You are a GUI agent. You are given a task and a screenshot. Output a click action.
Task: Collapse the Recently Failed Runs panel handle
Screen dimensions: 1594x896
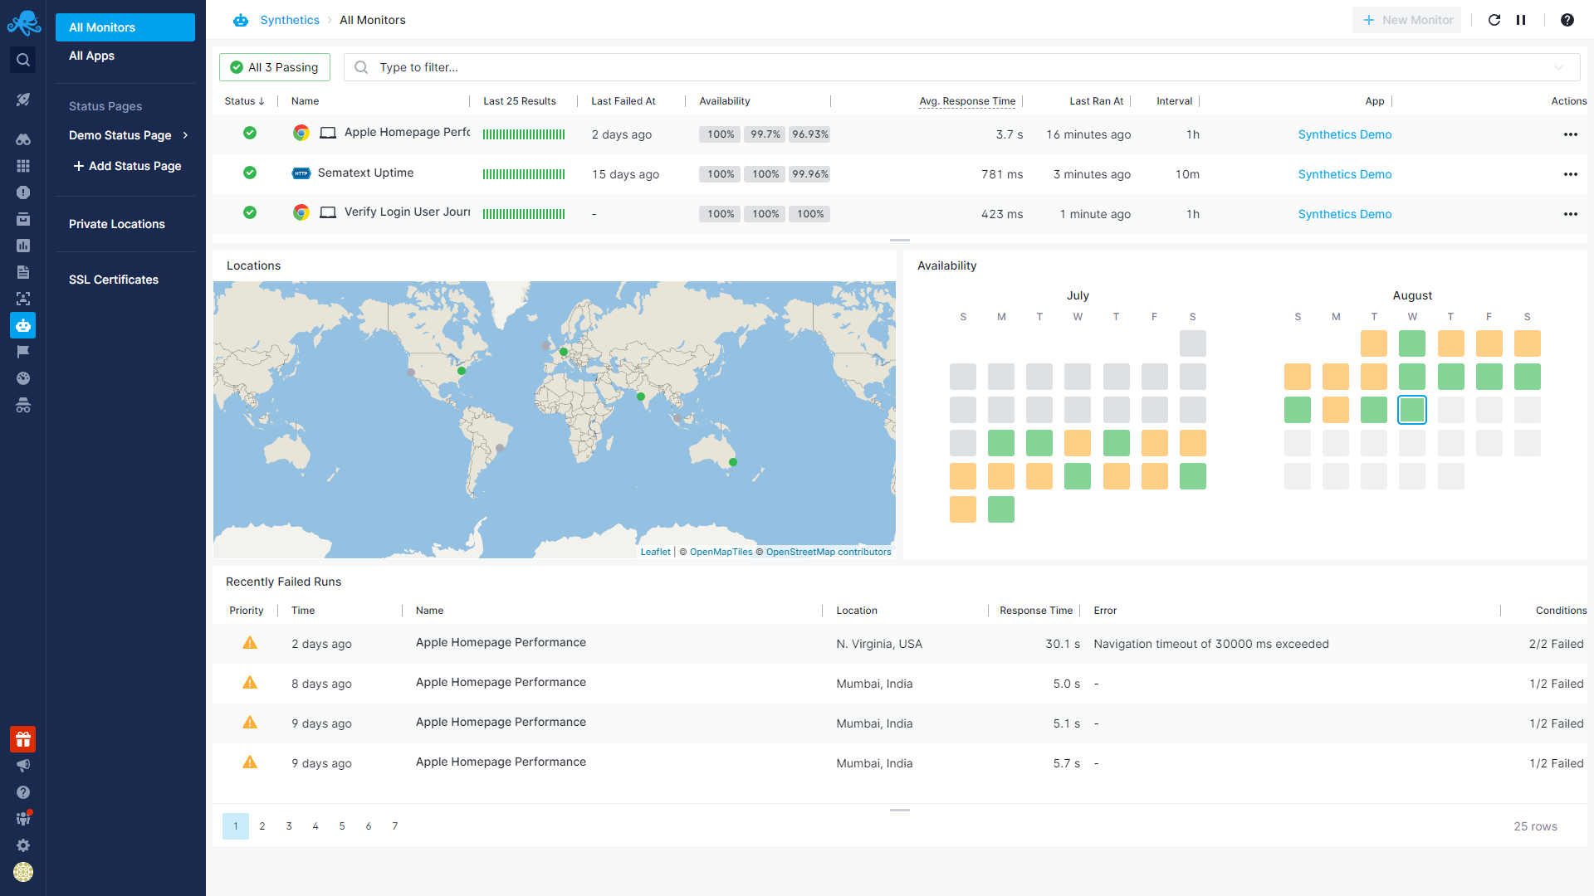coord(899,809)
